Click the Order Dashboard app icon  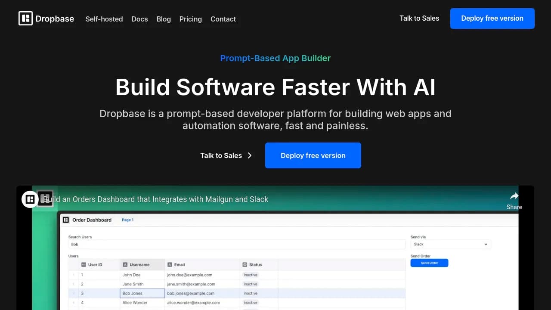pos(66,220)
